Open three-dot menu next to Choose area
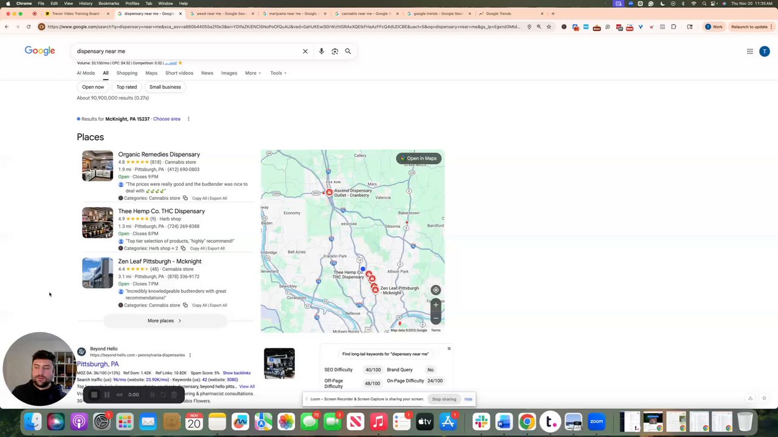 [188, 119]
